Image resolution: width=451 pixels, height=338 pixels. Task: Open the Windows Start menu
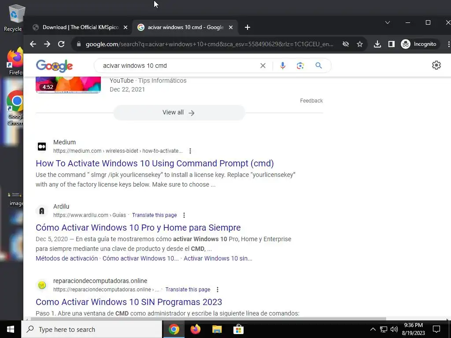11,329
